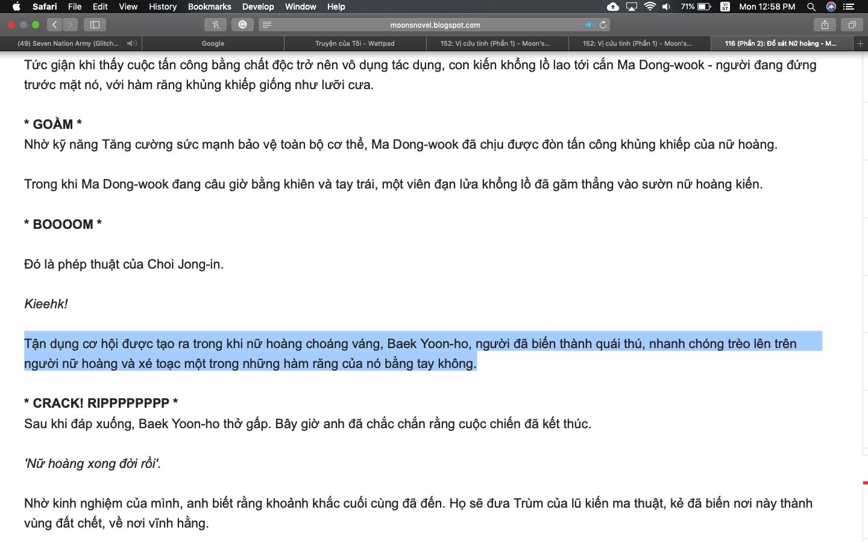Click the Safari back navigation arrow
The image size is (868, 542).
pyautogui.click(x=54, y=25)
